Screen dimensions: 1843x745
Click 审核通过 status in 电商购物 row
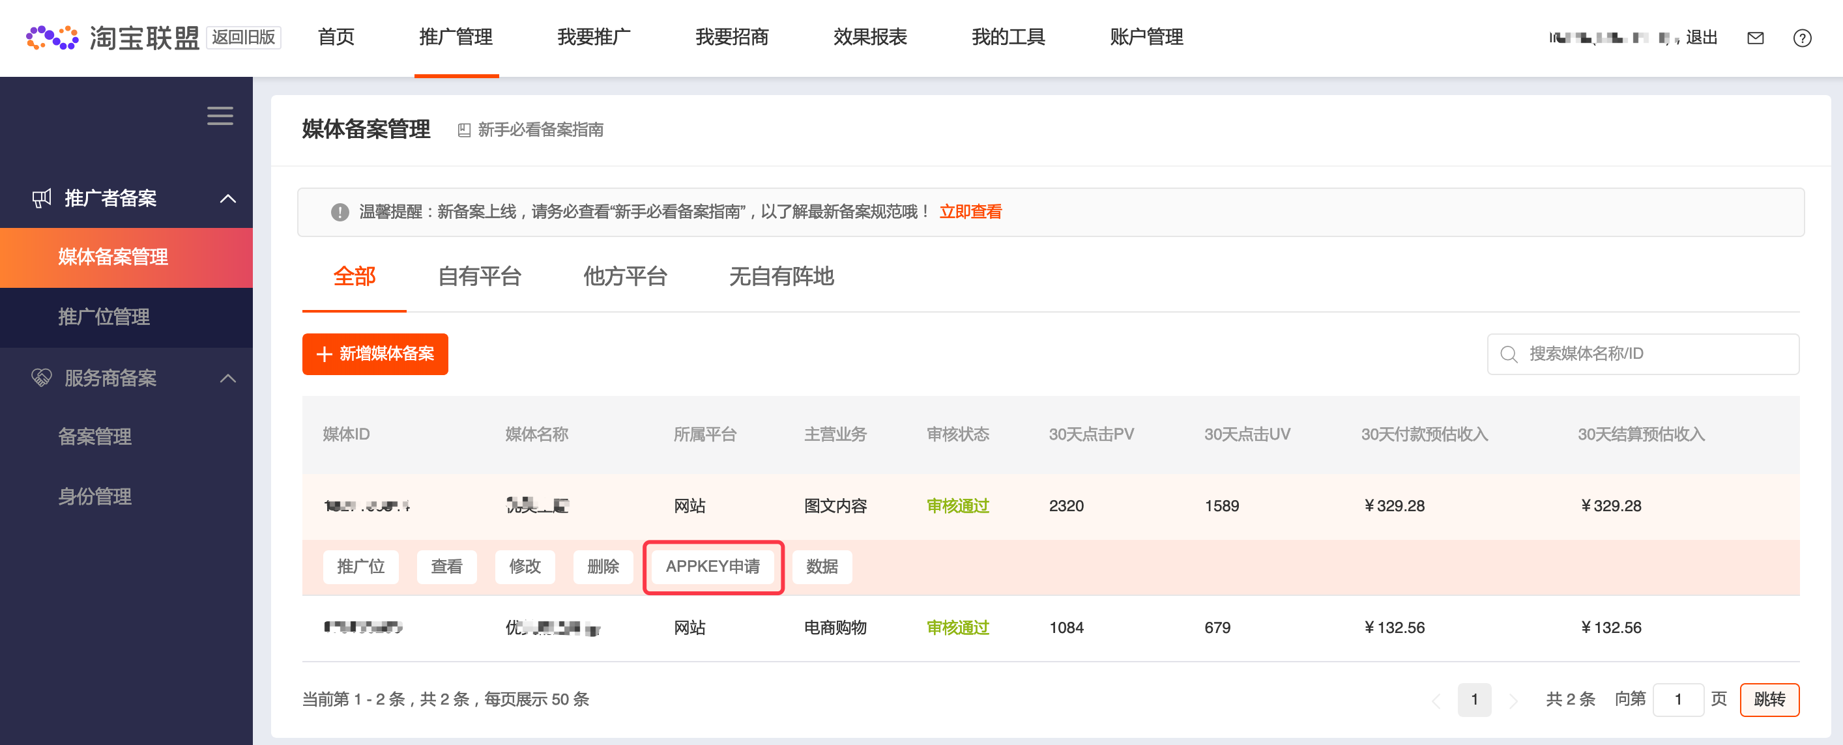(x=957, y=628)
